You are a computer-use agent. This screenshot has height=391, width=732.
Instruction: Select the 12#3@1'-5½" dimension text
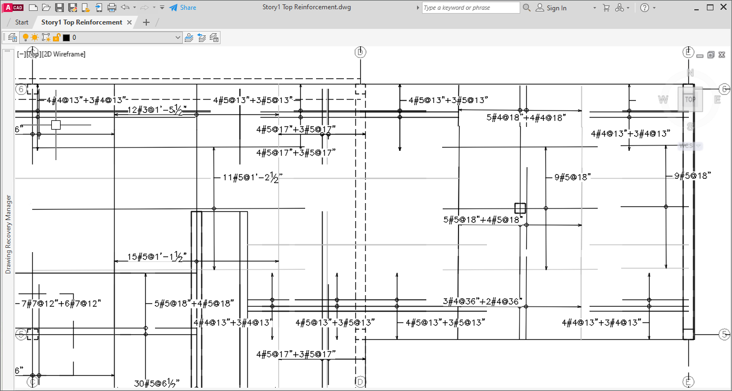coord(157,109)
